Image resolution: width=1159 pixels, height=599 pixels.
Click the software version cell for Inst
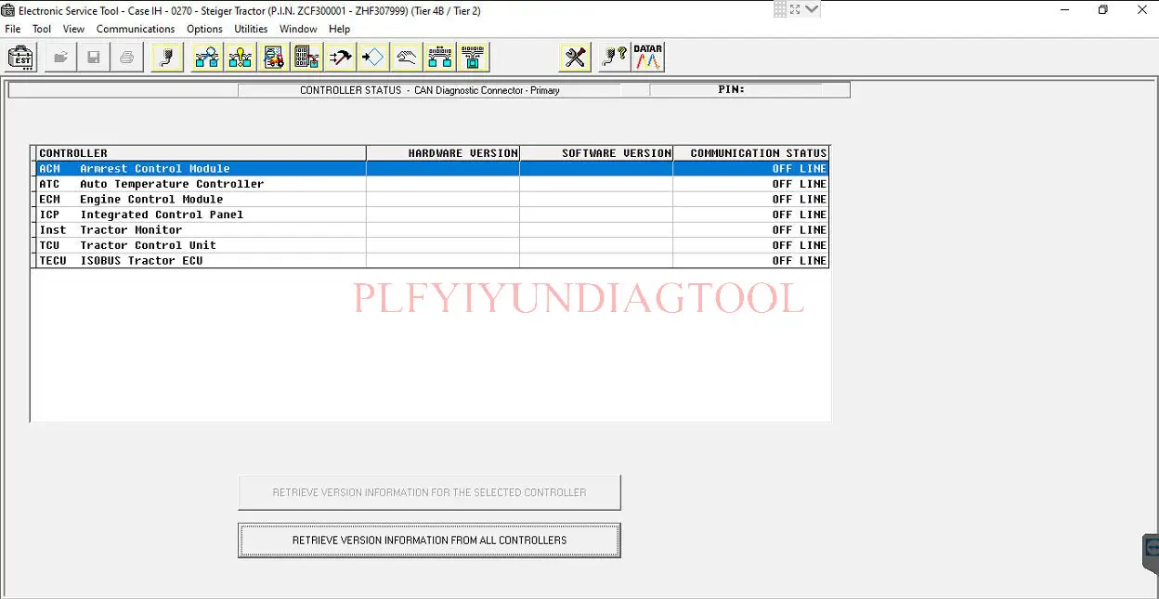tap(596, 230)
